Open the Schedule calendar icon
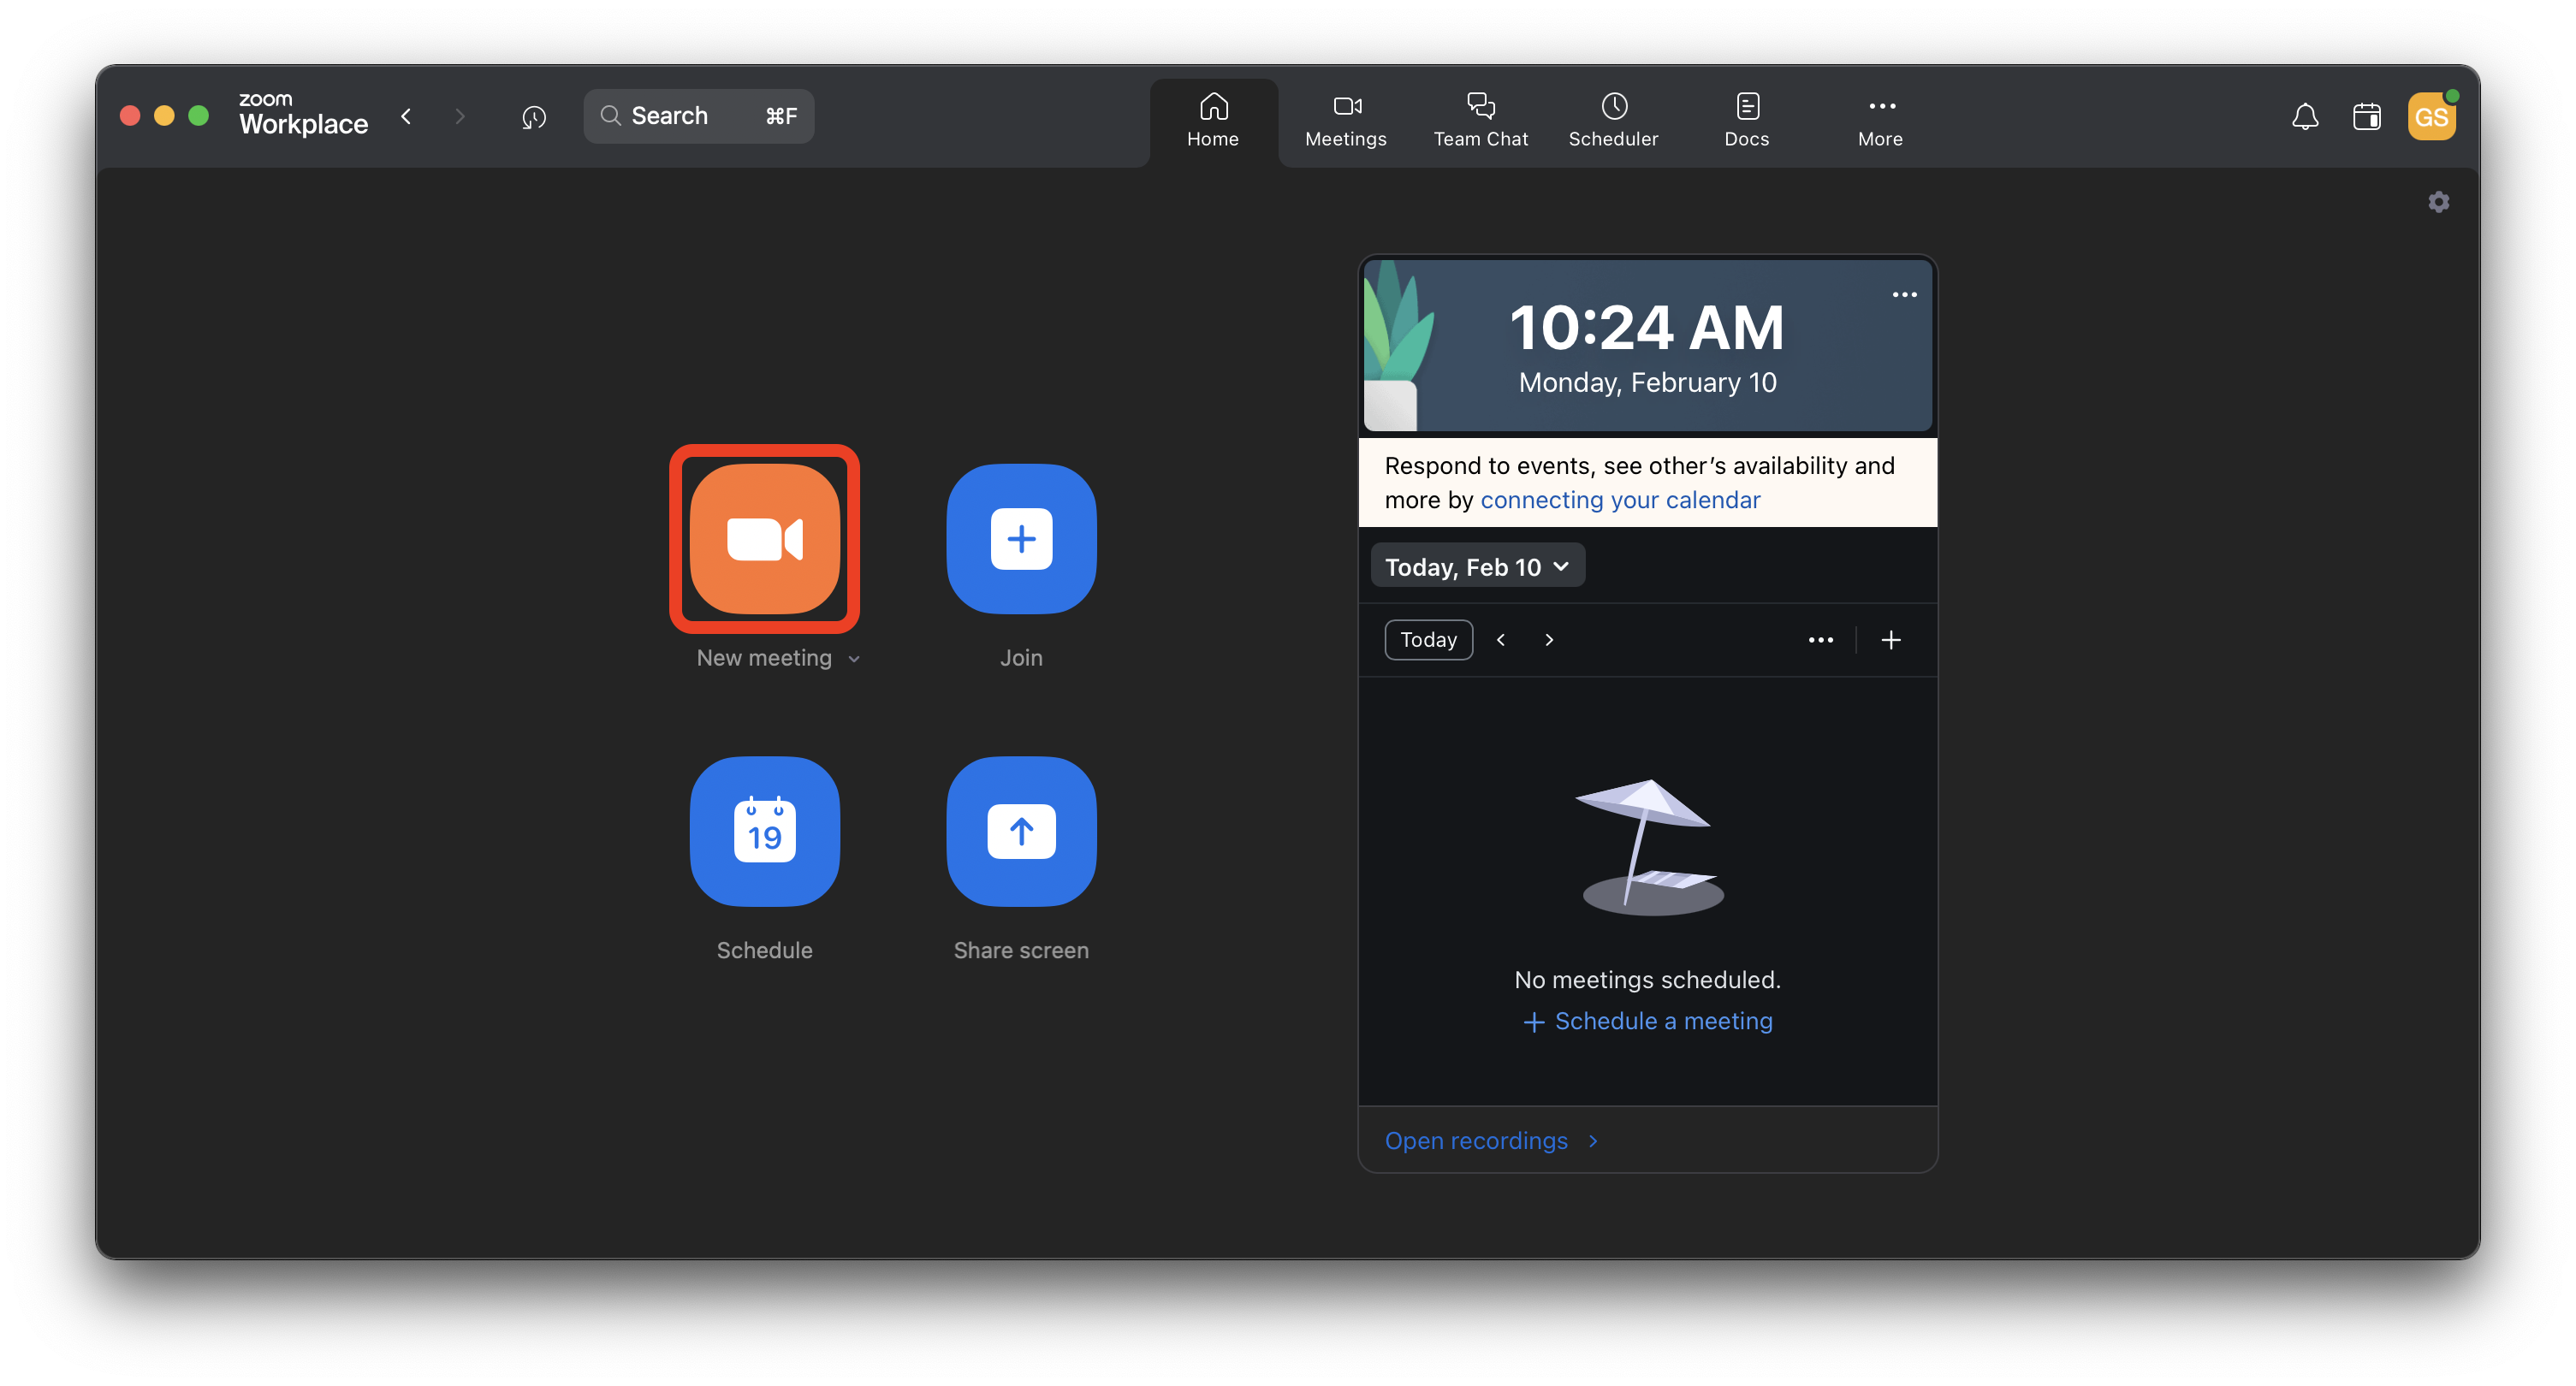The width and height of the screenshot is (2576, 1386). pos(764,831)
